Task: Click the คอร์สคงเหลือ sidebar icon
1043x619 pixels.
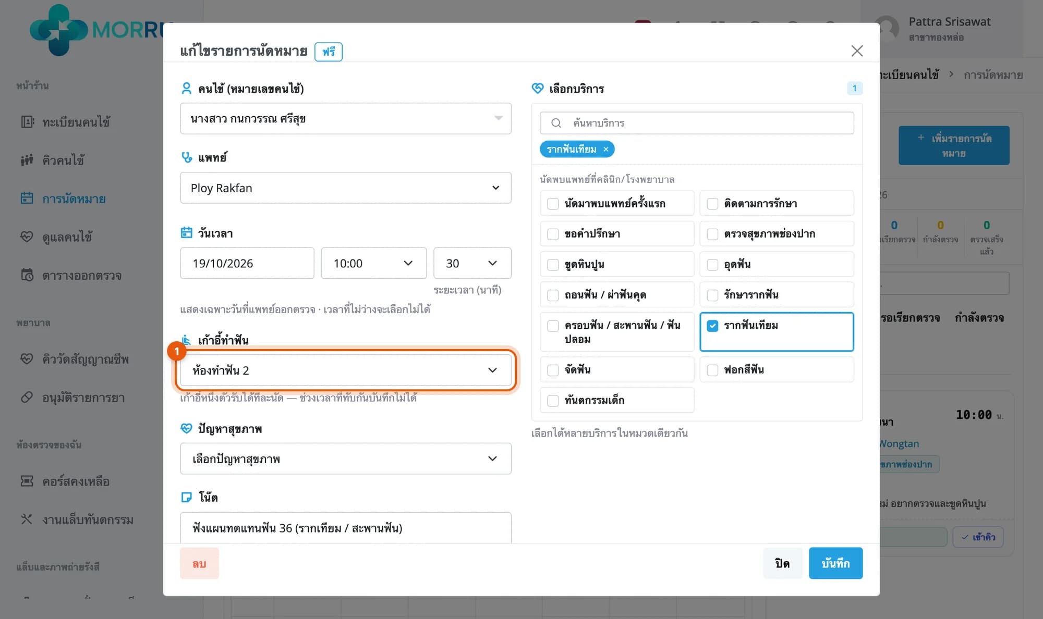Action: point(27,481)
